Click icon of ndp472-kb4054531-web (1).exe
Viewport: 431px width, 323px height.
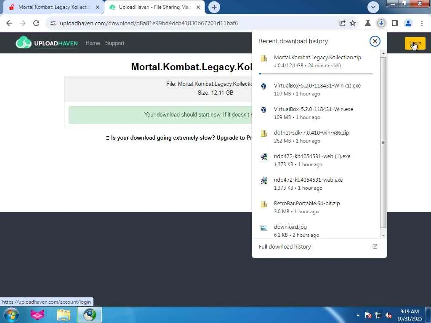(x=264, y=157)
